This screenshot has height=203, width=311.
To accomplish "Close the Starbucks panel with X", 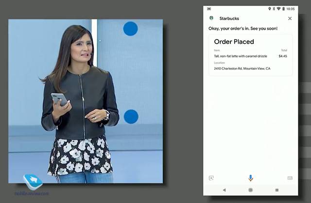I will [290, 18].
